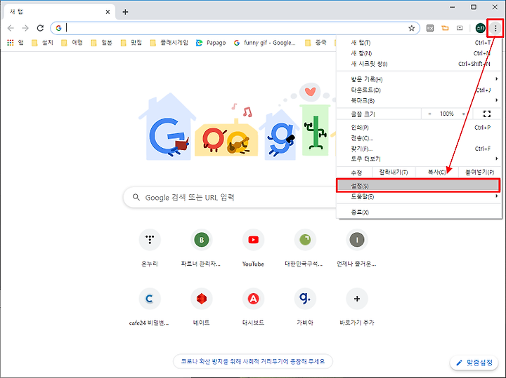Click 바로가기 추가 add shortcut
Viewport: 506px width, 378px height.
[x=356, y=307]
